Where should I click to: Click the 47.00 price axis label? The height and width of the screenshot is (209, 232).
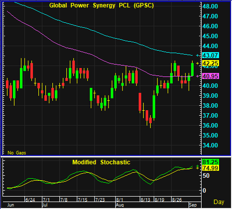(x=210, y=16)
